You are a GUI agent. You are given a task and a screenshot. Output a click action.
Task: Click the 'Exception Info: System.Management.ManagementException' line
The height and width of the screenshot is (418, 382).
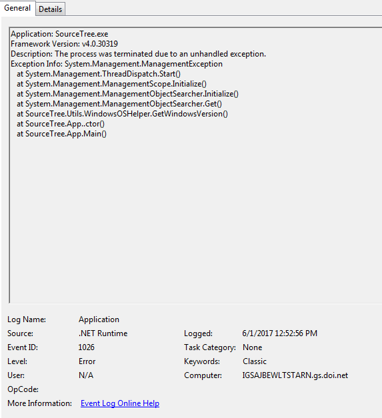pyautogui.click(x=117, y=64)
